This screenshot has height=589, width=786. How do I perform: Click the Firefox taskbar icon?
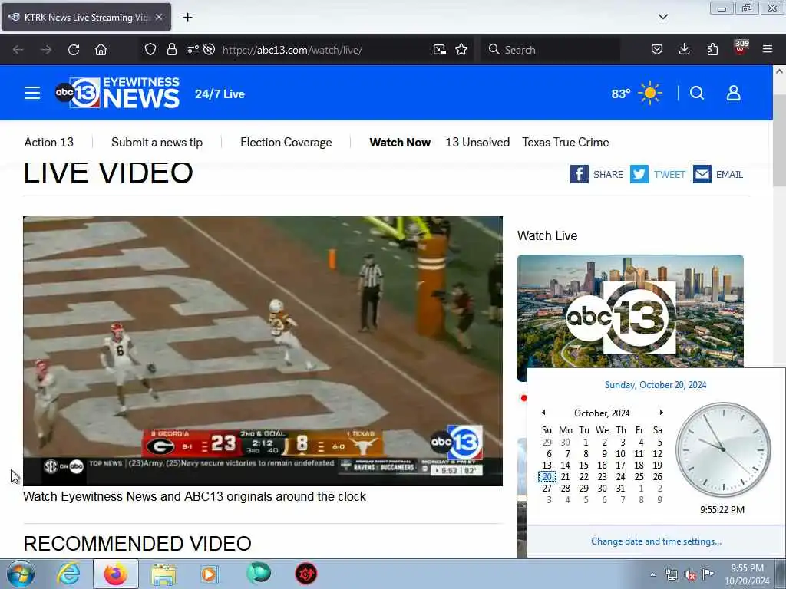pos(115,574)
